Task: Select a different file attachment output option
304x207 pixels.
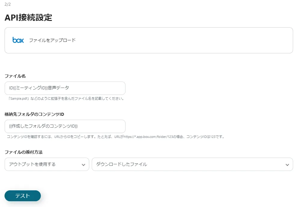Action: tap(192, 164)
